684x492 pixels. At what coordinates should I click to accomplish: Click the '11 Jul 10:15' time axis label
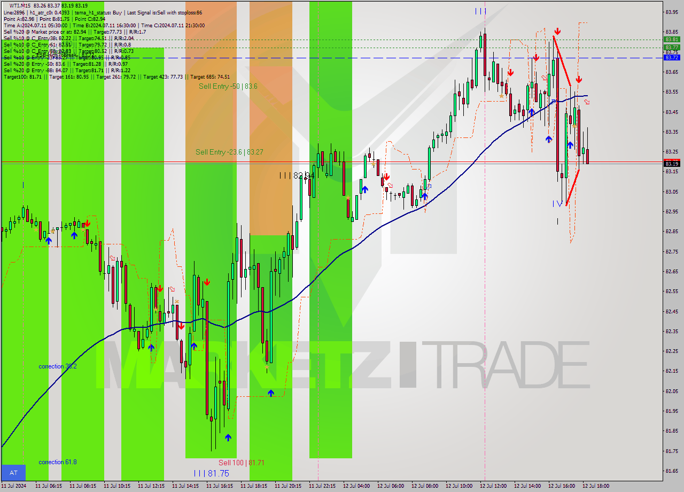[x=117, y=486]
